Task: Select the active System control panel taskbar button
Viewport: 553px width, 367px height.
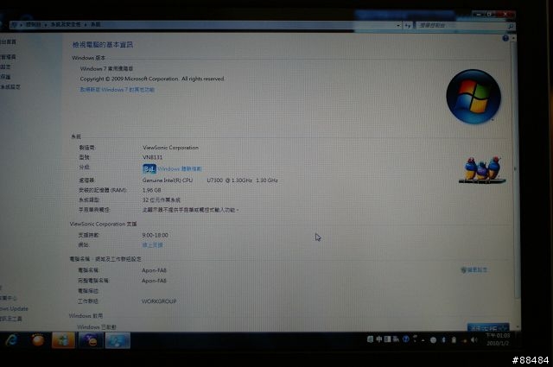Action: point(118,341)
